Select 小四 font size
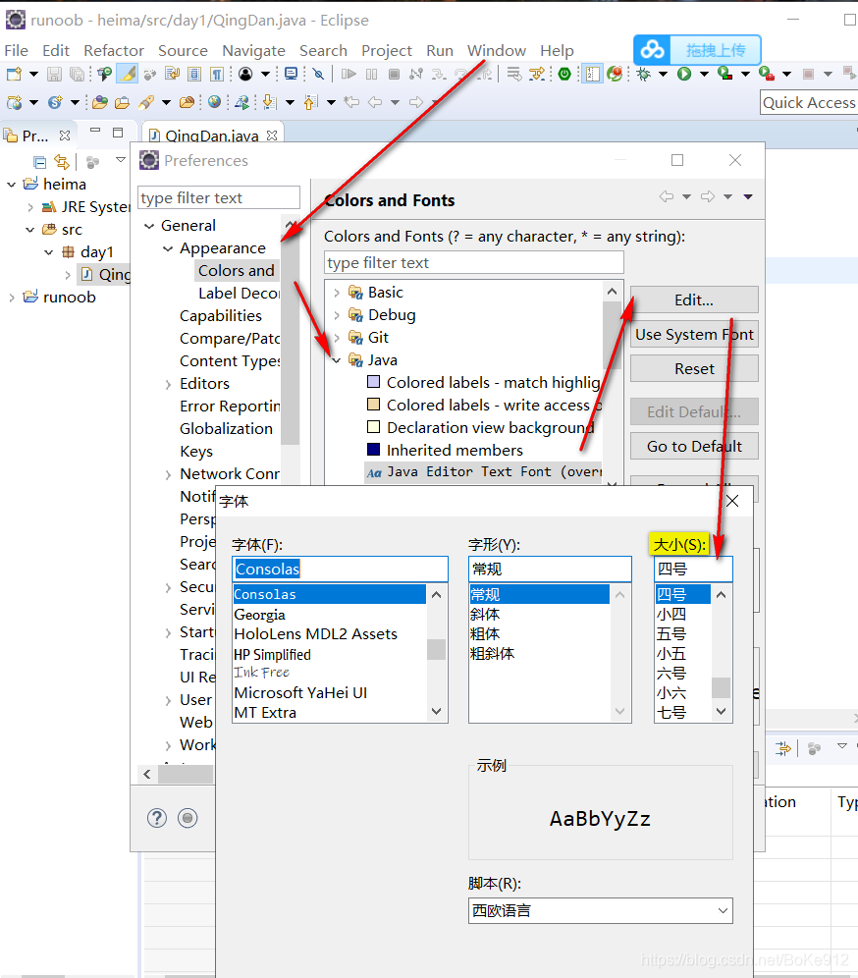 pyautogui.click(x=671, y=615)
